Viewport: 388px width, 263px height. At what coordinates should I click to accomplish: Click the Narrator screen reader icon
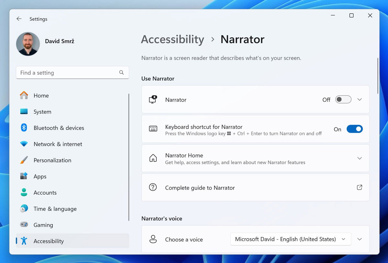pyautogui.click(x=153, y=100)
